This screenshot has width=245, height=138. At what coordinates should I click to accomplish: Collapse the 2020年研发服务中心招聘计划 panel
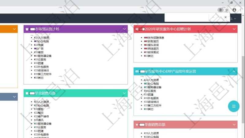(234, 29)
